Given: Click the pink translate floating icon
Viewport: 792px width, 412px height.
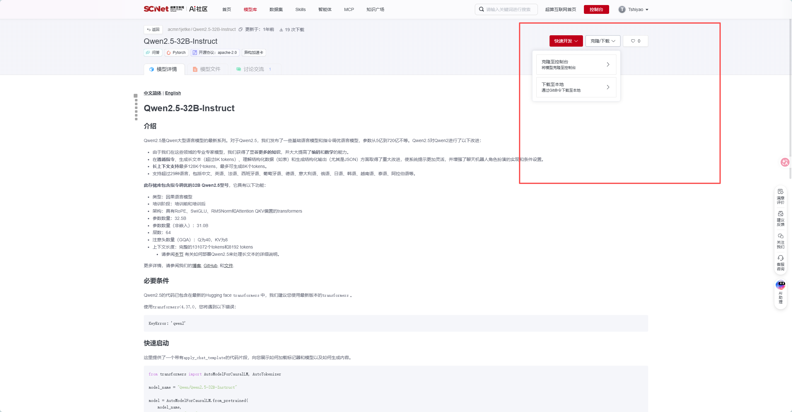Looking at the screenshot, I should click(785, 162).
